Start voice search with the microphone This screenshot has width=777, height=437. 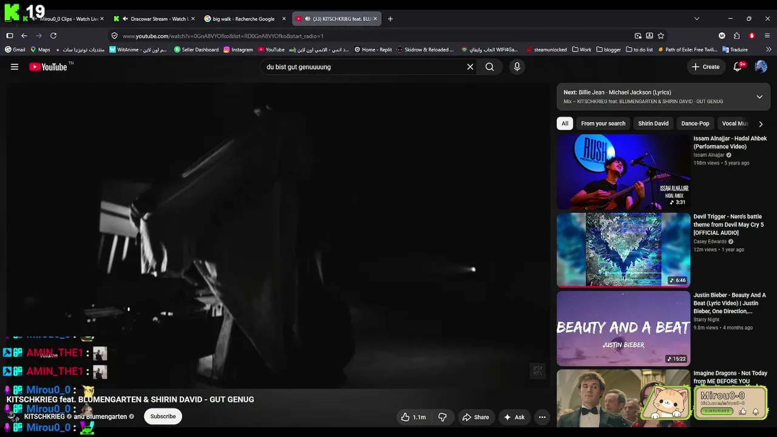517,67
